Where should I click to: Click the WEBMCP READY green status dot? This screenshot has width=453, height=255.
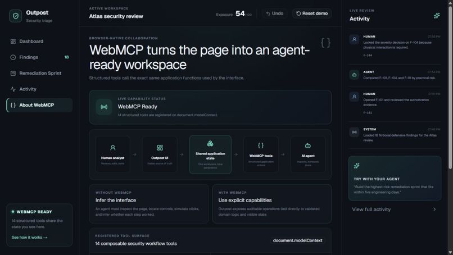(x=13, y=212)
